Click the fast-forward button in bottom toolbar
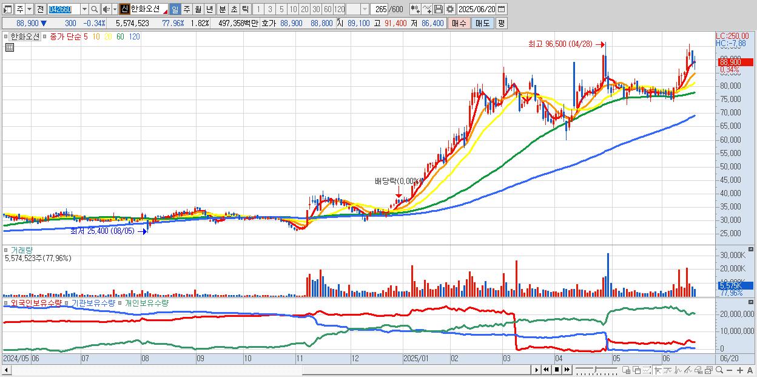This screenshot has width=757, height=377. 567,370
